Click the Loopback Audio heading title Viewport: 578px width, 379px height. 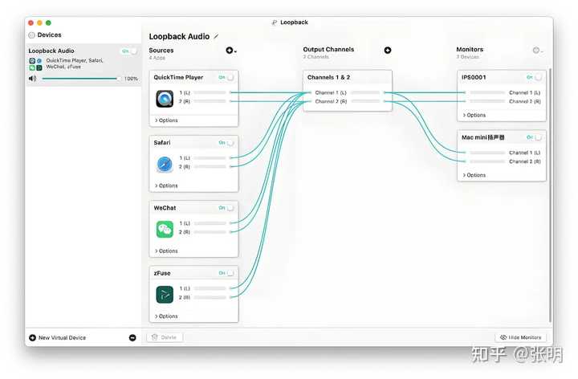[179, 36]
